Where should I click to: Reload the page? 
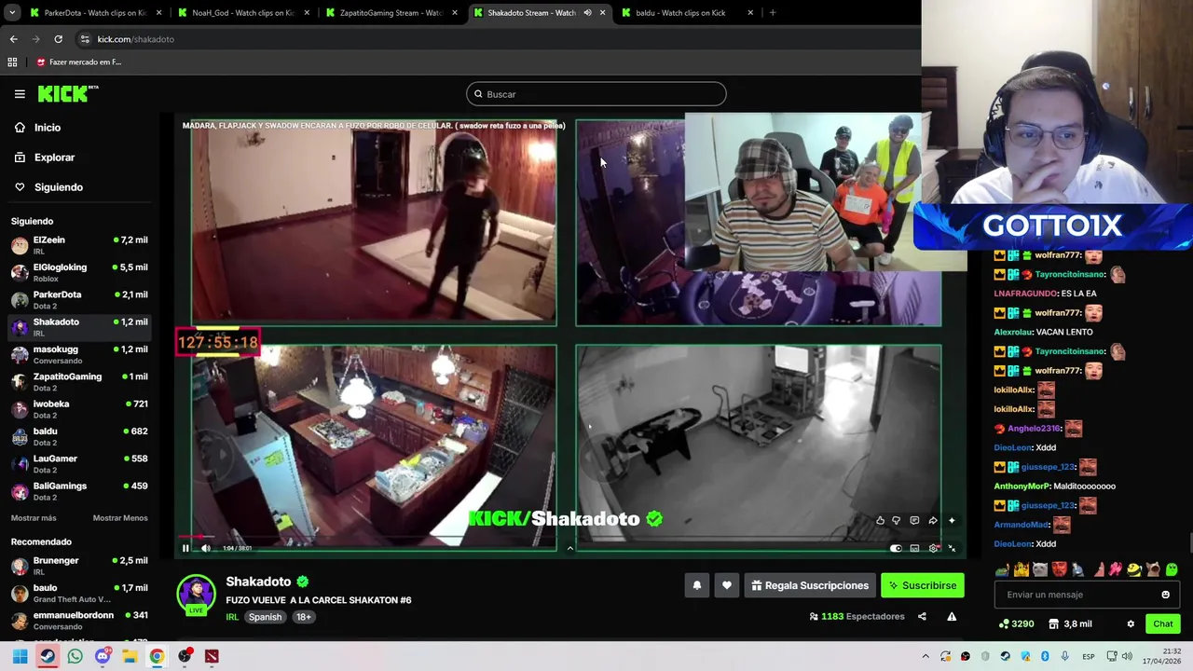coord(58,39)
